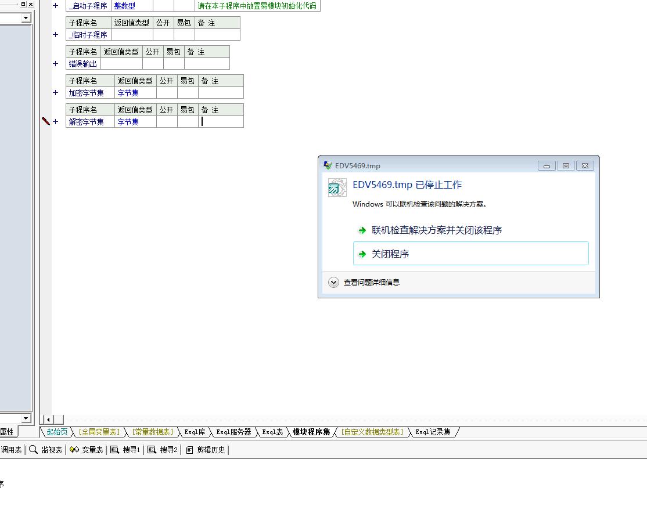Click the _临时子程序 name cell

(x=88, y=35)
